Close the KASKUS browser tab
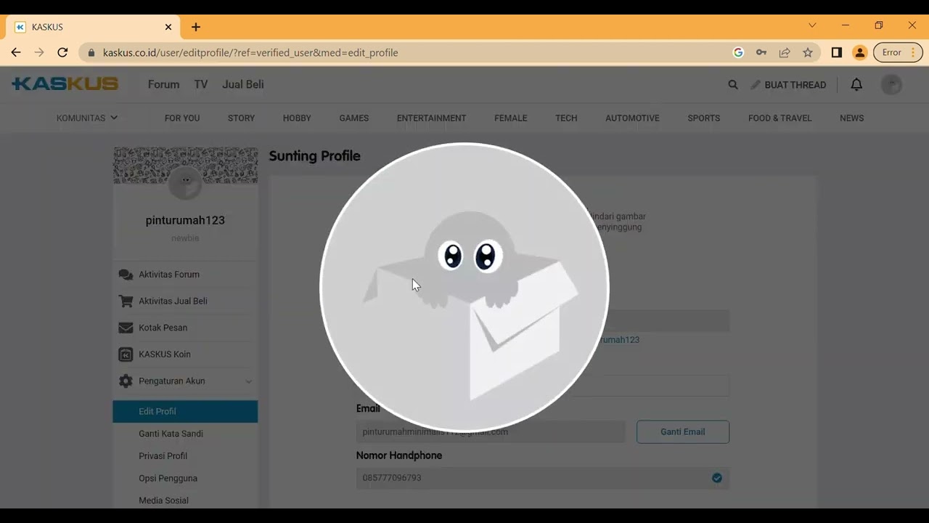Viewport: 929px width, 523px height. point(168,27)
